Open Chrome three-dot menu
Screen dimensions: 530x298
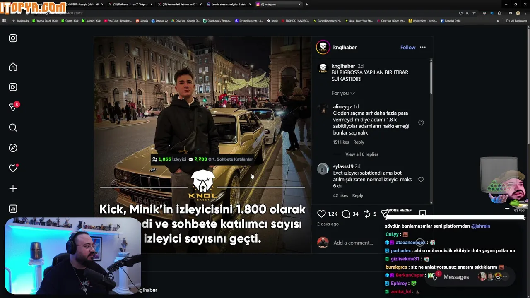pyautogui.click(x=525, y=13)
